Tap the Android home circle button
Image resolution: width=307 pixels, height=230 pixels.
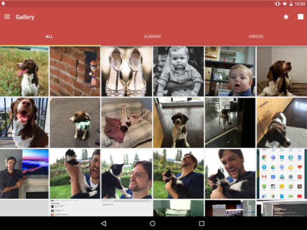pyautogui.click(x=152, y=223)
